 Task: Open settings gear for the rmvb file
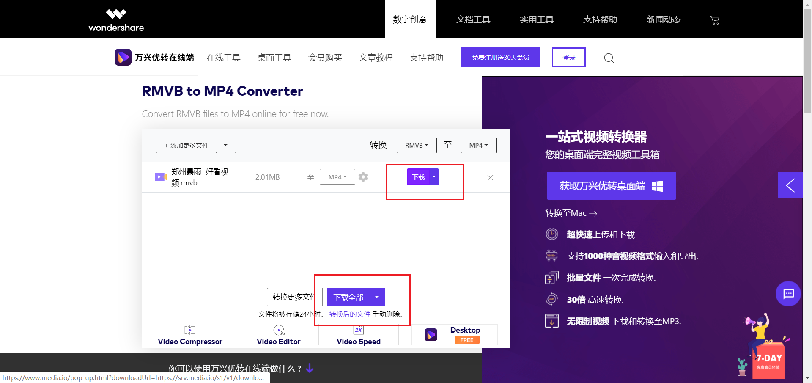[363, 177]
